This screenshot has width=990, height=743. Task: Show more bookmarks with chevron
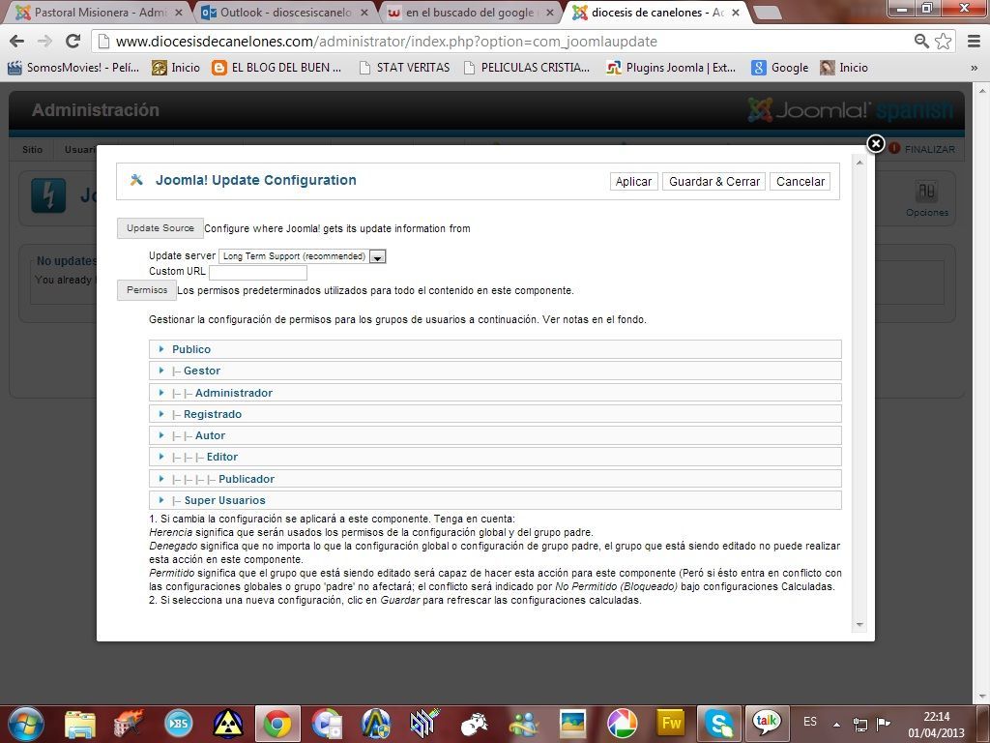pyautogui.click(x=975, y=68)
